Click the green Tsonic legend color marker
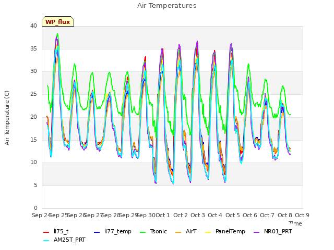Viewport: 334px width, 250px height. click(142, 232)
